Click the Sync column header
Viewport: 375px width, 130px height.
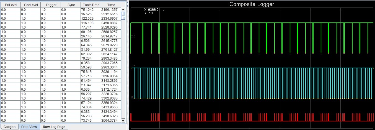(71, 5)
